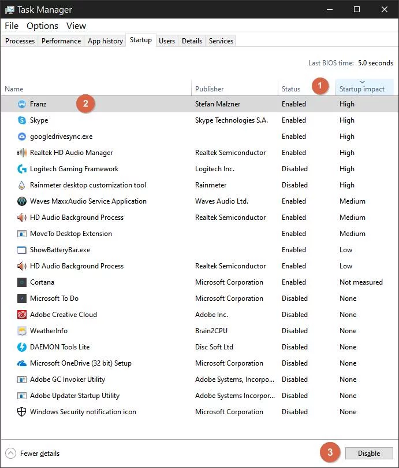Screen dimensions: 399x468
Task: Select the Franz row name
Action: click(38, 104)
